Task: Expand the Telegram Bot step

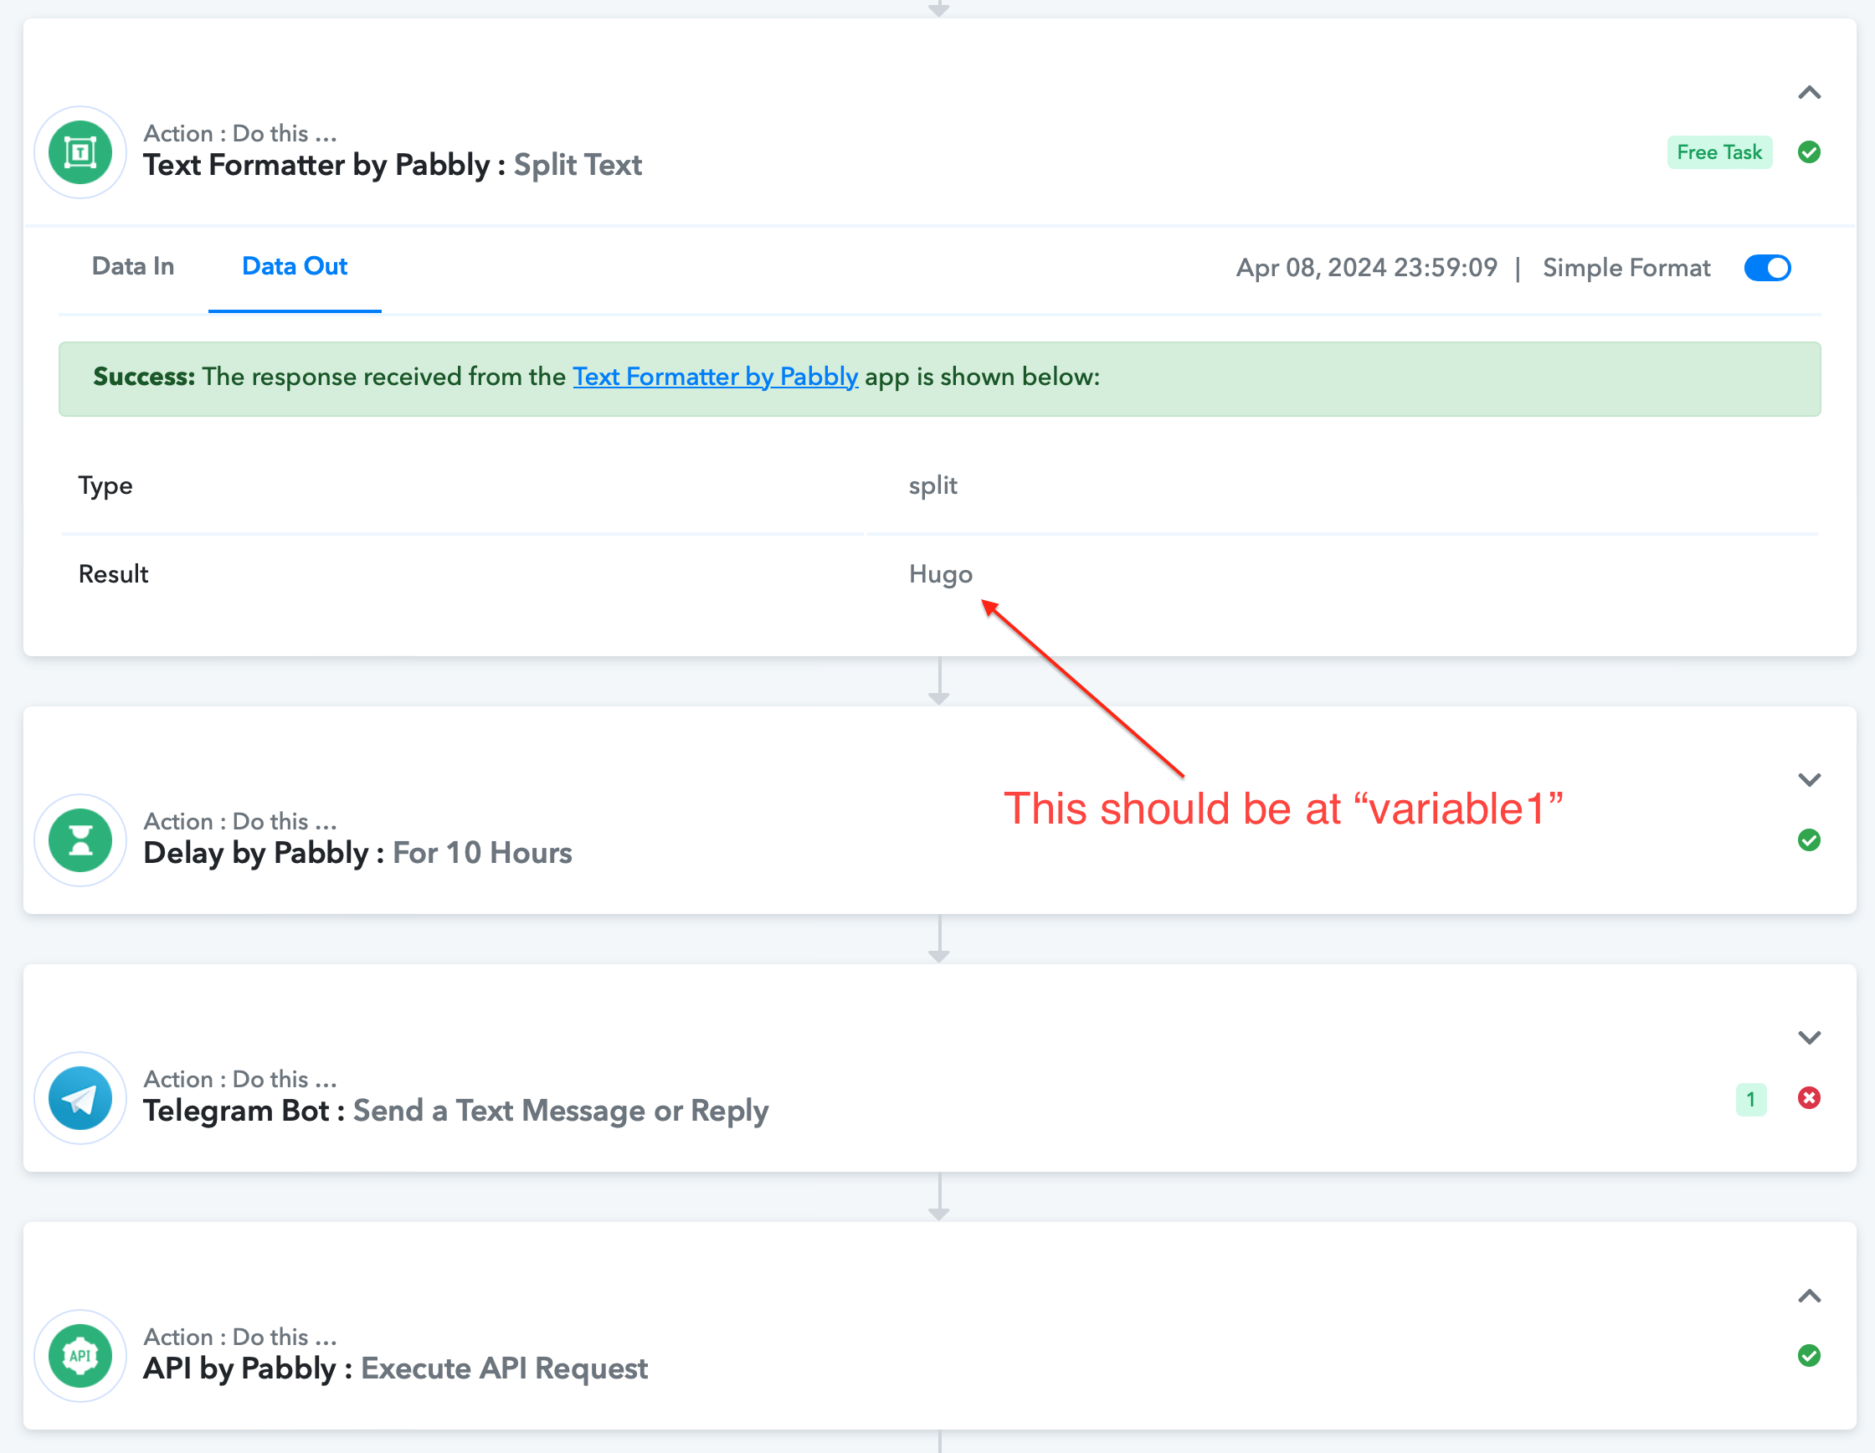Action: [1809, 1038]
